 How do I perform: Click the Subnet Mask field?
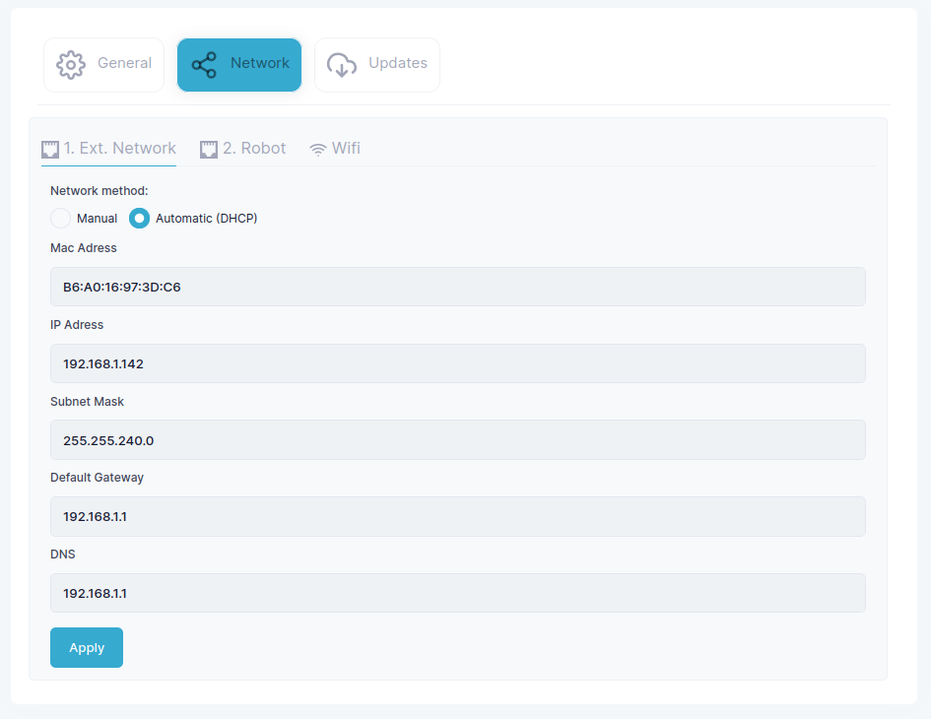coord(458,440)
